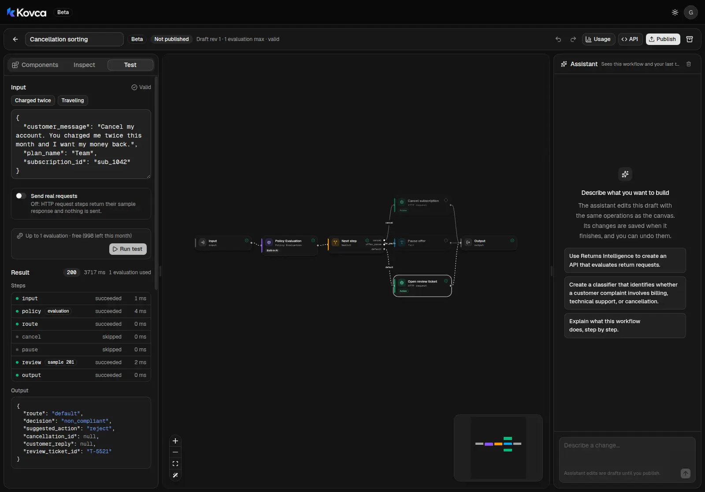Viewport: 705px width, 492px height.
Task: Fit the workflow to the view
Action: (x=175, y=464)
